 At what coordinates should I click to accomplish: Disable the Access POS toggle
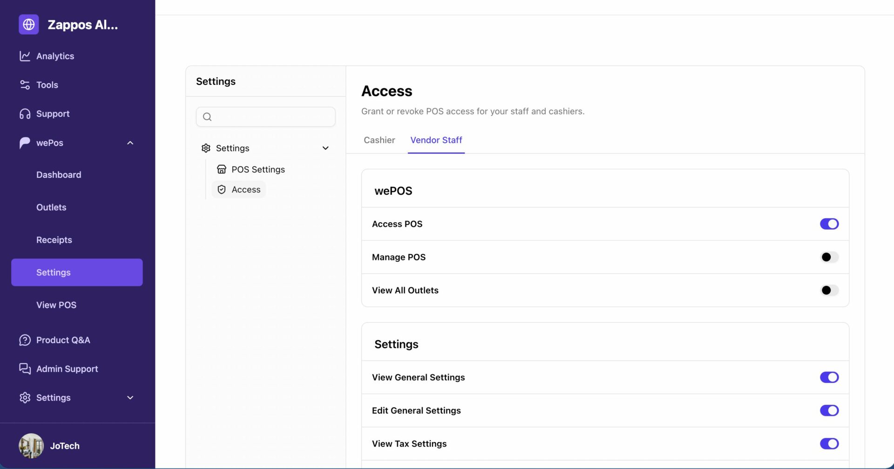coord(829,224)
